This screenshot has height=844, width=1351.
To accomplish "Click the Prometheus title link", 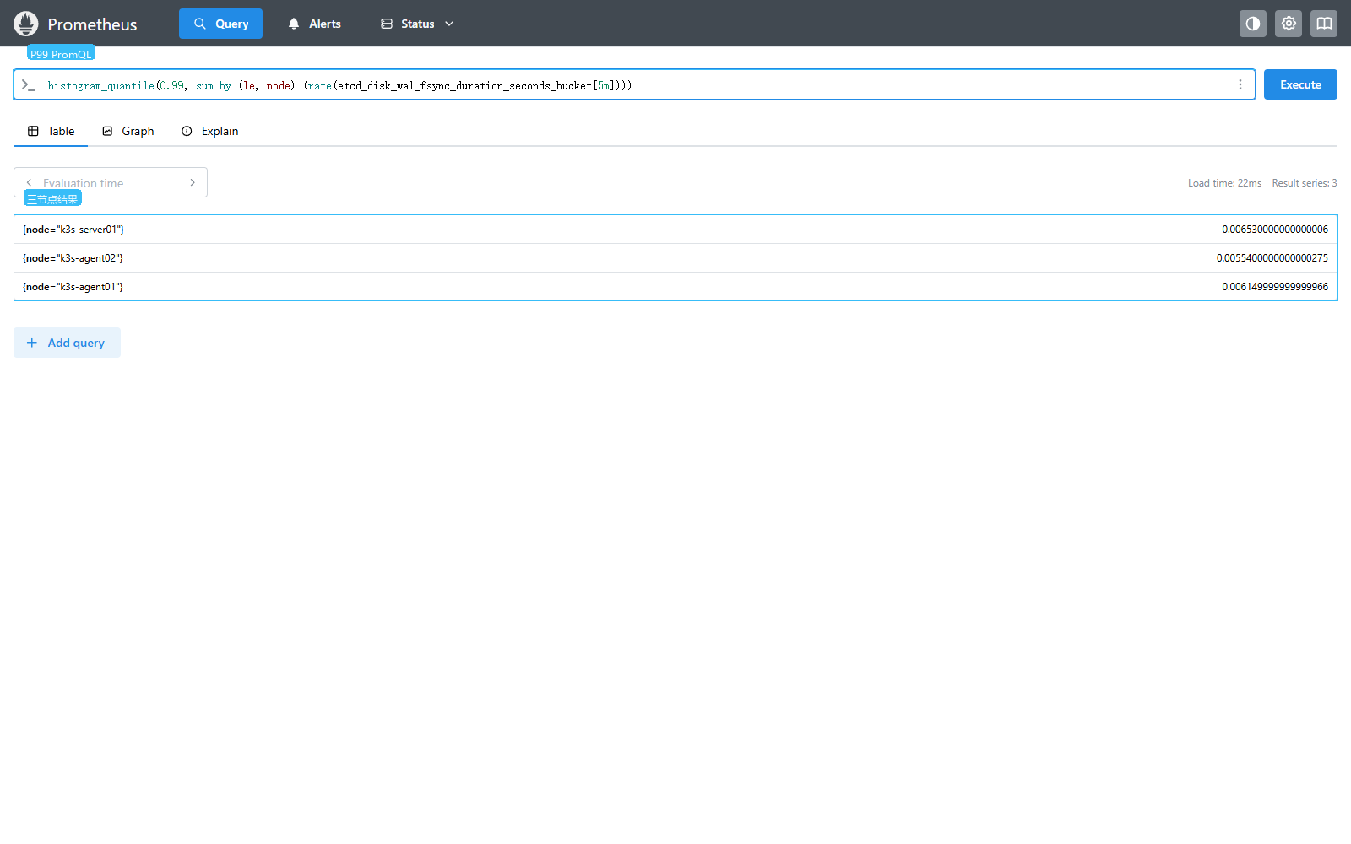I will click(92, 24).
